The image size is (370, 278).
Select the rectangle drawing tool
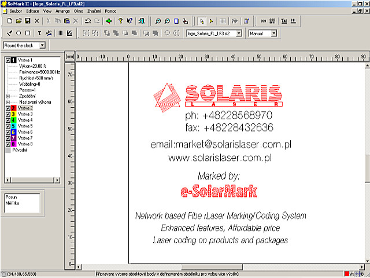pos(28,33)
